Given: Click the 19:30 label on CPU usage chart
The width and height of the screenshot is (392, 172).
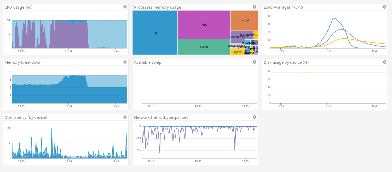Looking at the screenshot, I should coord(68,51).
